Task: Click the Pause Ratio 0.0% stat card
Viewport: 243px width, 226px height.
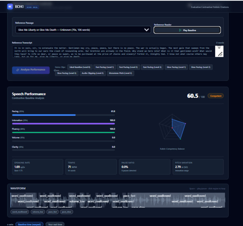Action: pyautogui.click(x=144, y=167)
